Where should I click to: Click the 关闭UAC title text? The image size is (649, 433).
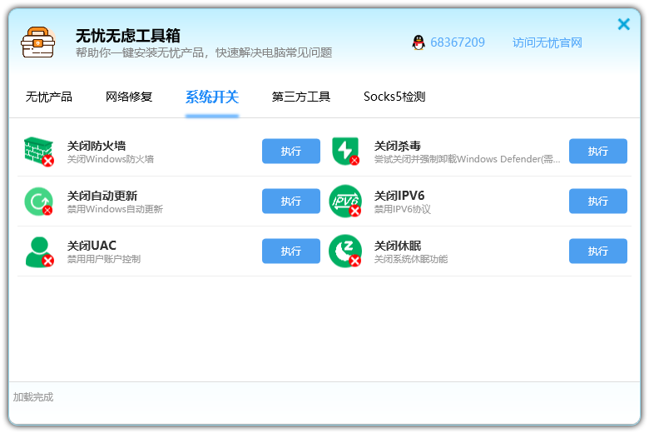(x=92, y=246)
